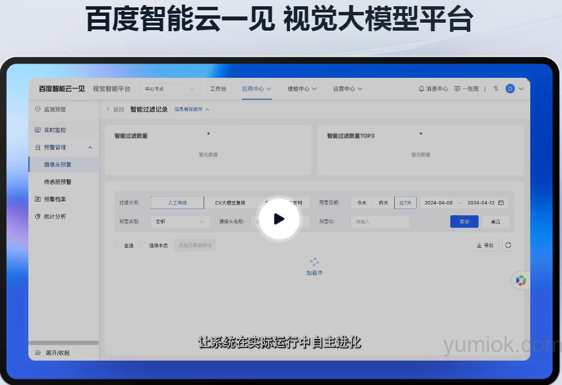Click the 百度智能云一见 logo text

tap(62, 89)
